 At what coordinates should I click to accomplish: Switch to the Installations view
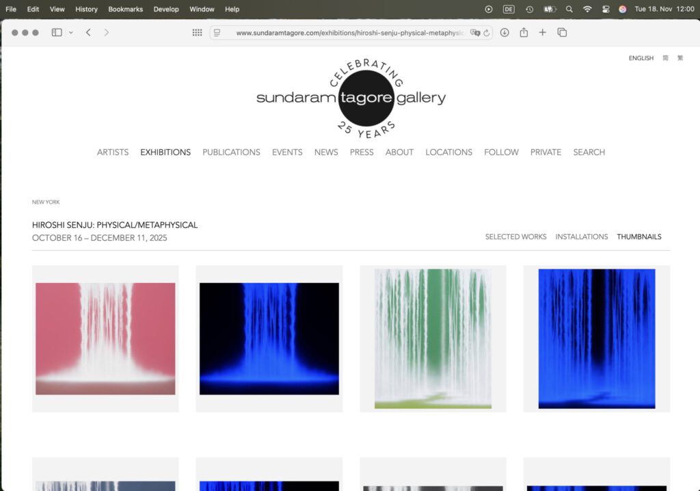[581, 237]
